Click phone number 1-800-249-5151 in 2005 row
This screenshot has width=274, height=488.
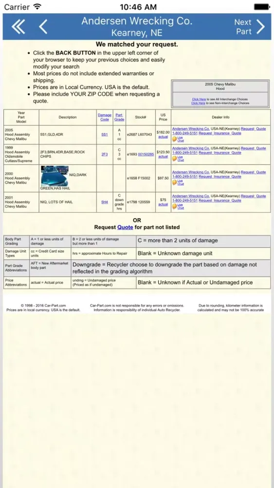pos(185,133)
